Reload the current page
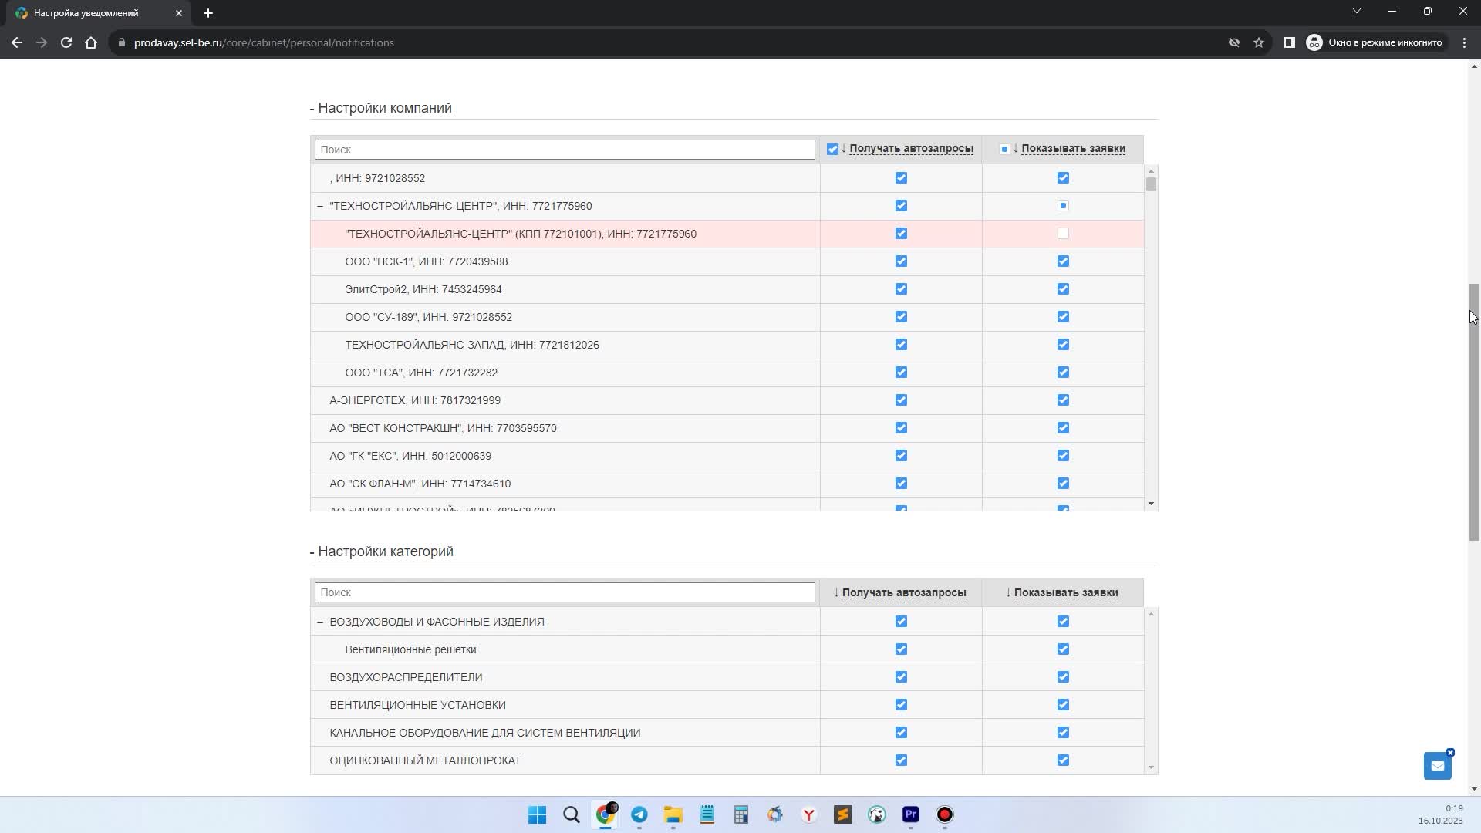This screenshot has width=1481, height=833. (66, 42)
